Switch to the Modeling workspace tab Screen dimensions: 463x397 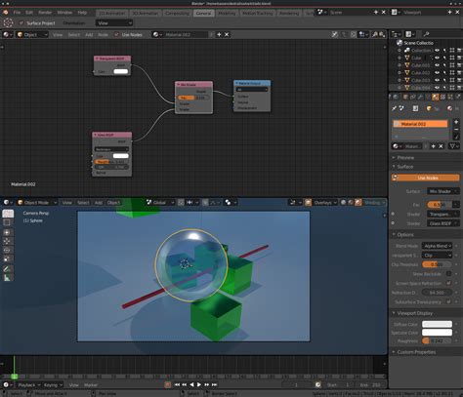(227, 13)
